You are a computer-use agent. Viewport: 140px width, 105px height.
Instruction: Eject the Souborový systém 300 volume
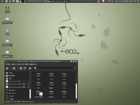click(x=28, y=84)
